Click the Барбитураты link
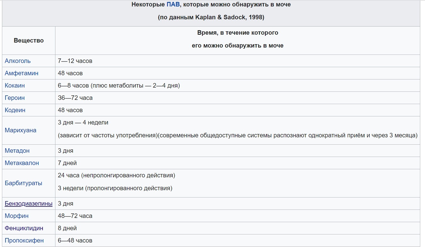 [x=24, y=183]
